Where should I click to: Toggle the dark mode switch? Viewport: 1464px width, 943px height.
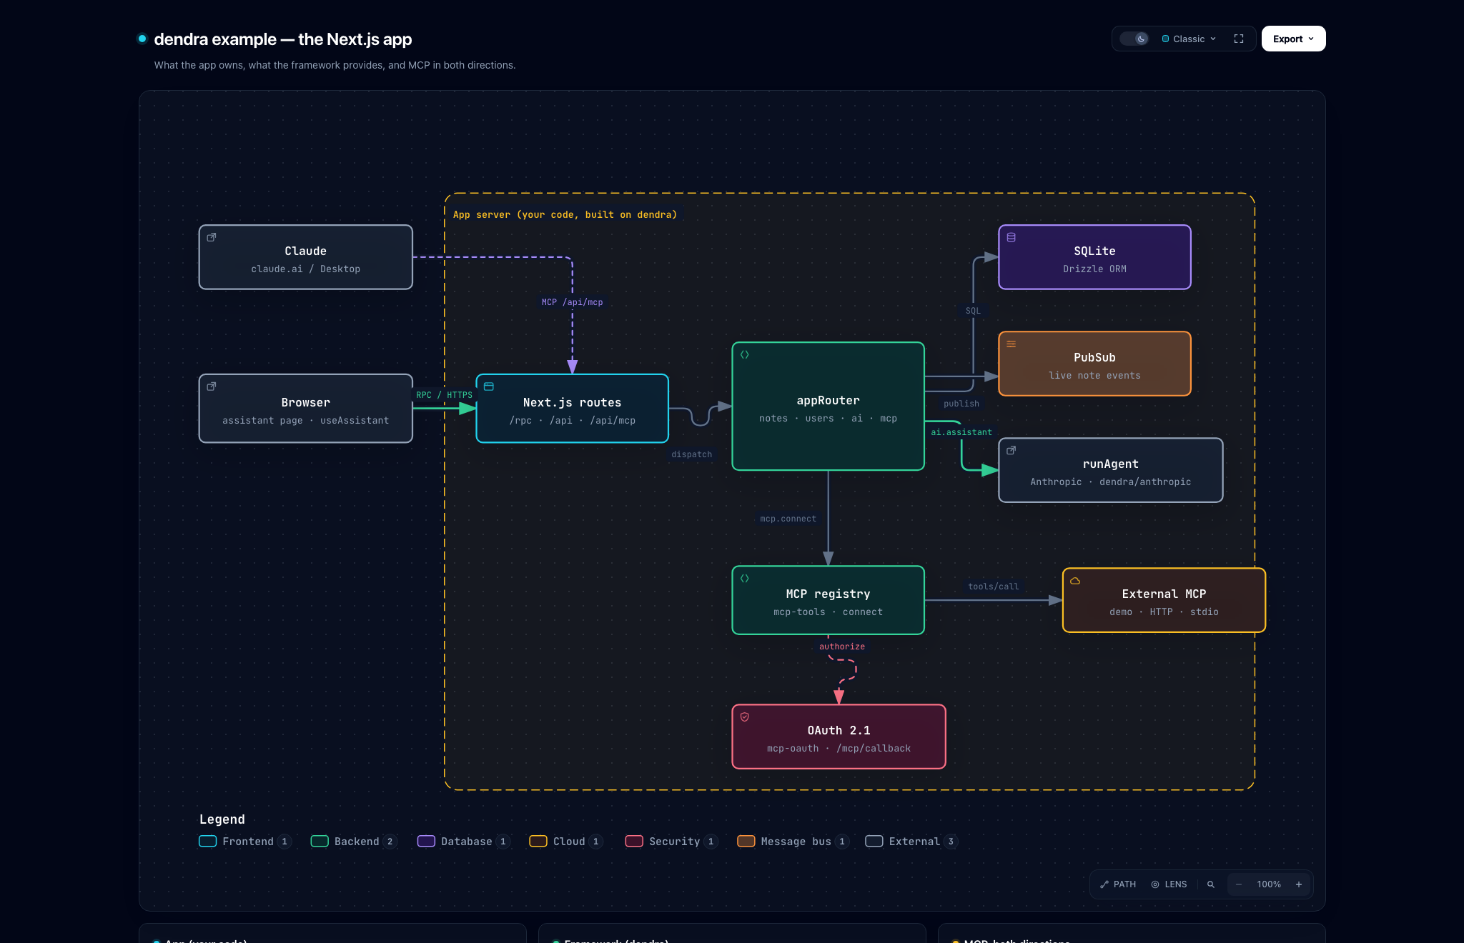[1134, 39]
